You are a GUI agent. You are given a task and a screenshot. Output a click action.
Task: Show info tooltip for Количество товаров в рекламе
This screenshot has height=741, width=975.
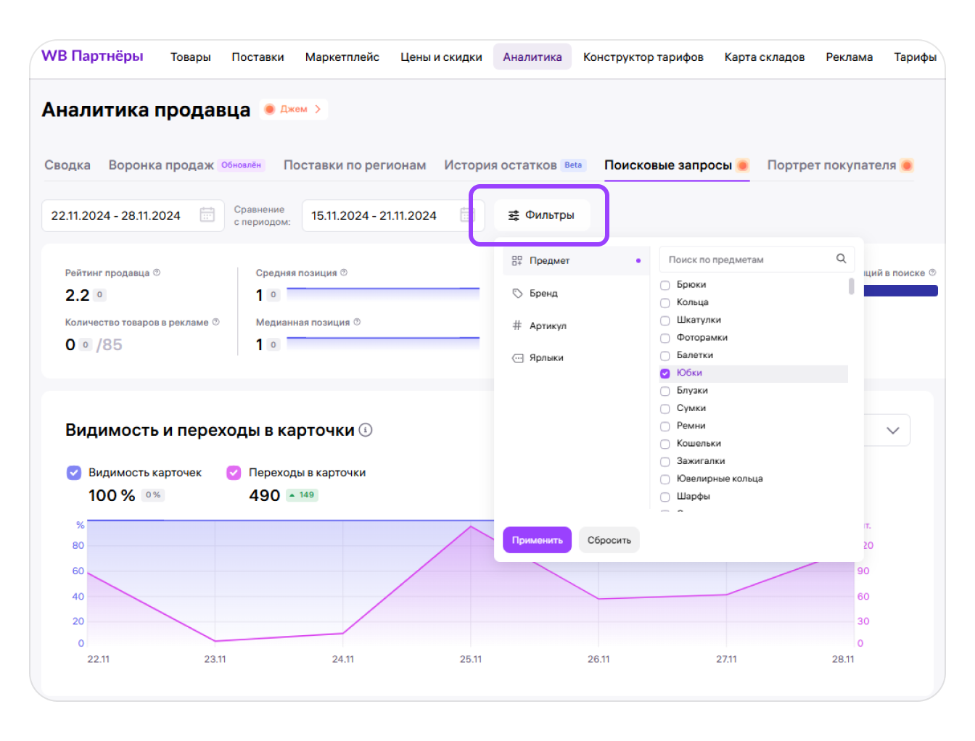tap(215, 322)
